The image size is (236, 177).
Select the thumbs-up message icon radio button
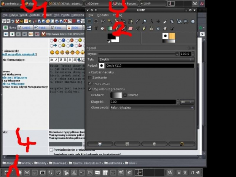pyautogui.click(x=77, y=46)
